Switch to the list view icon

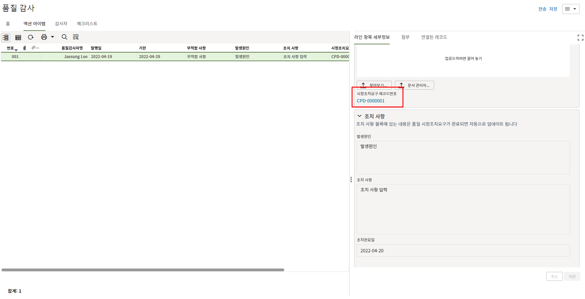6,38
